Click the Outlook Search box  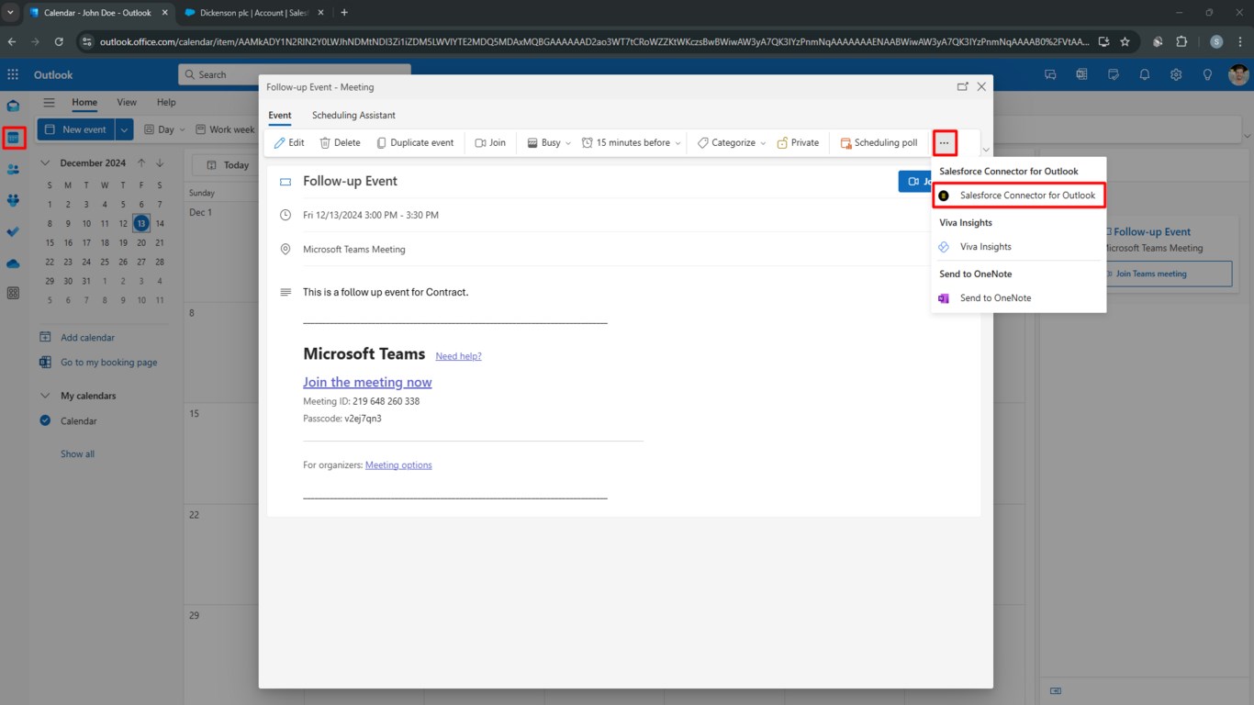[294, 74]
